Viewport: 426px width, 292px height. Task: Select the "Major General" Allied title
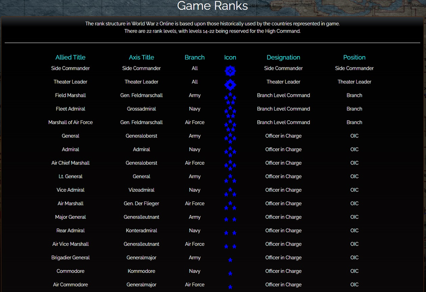[x=70, y=217]
